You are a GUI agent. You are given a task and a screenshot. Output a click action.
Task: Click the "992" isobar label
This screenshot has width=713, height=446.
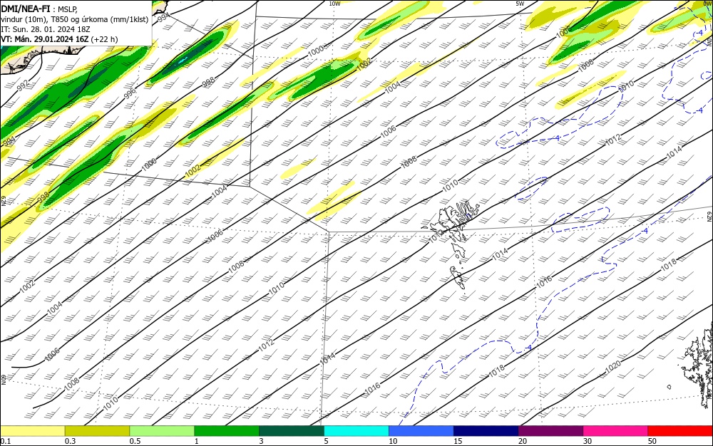pos(24,85)
